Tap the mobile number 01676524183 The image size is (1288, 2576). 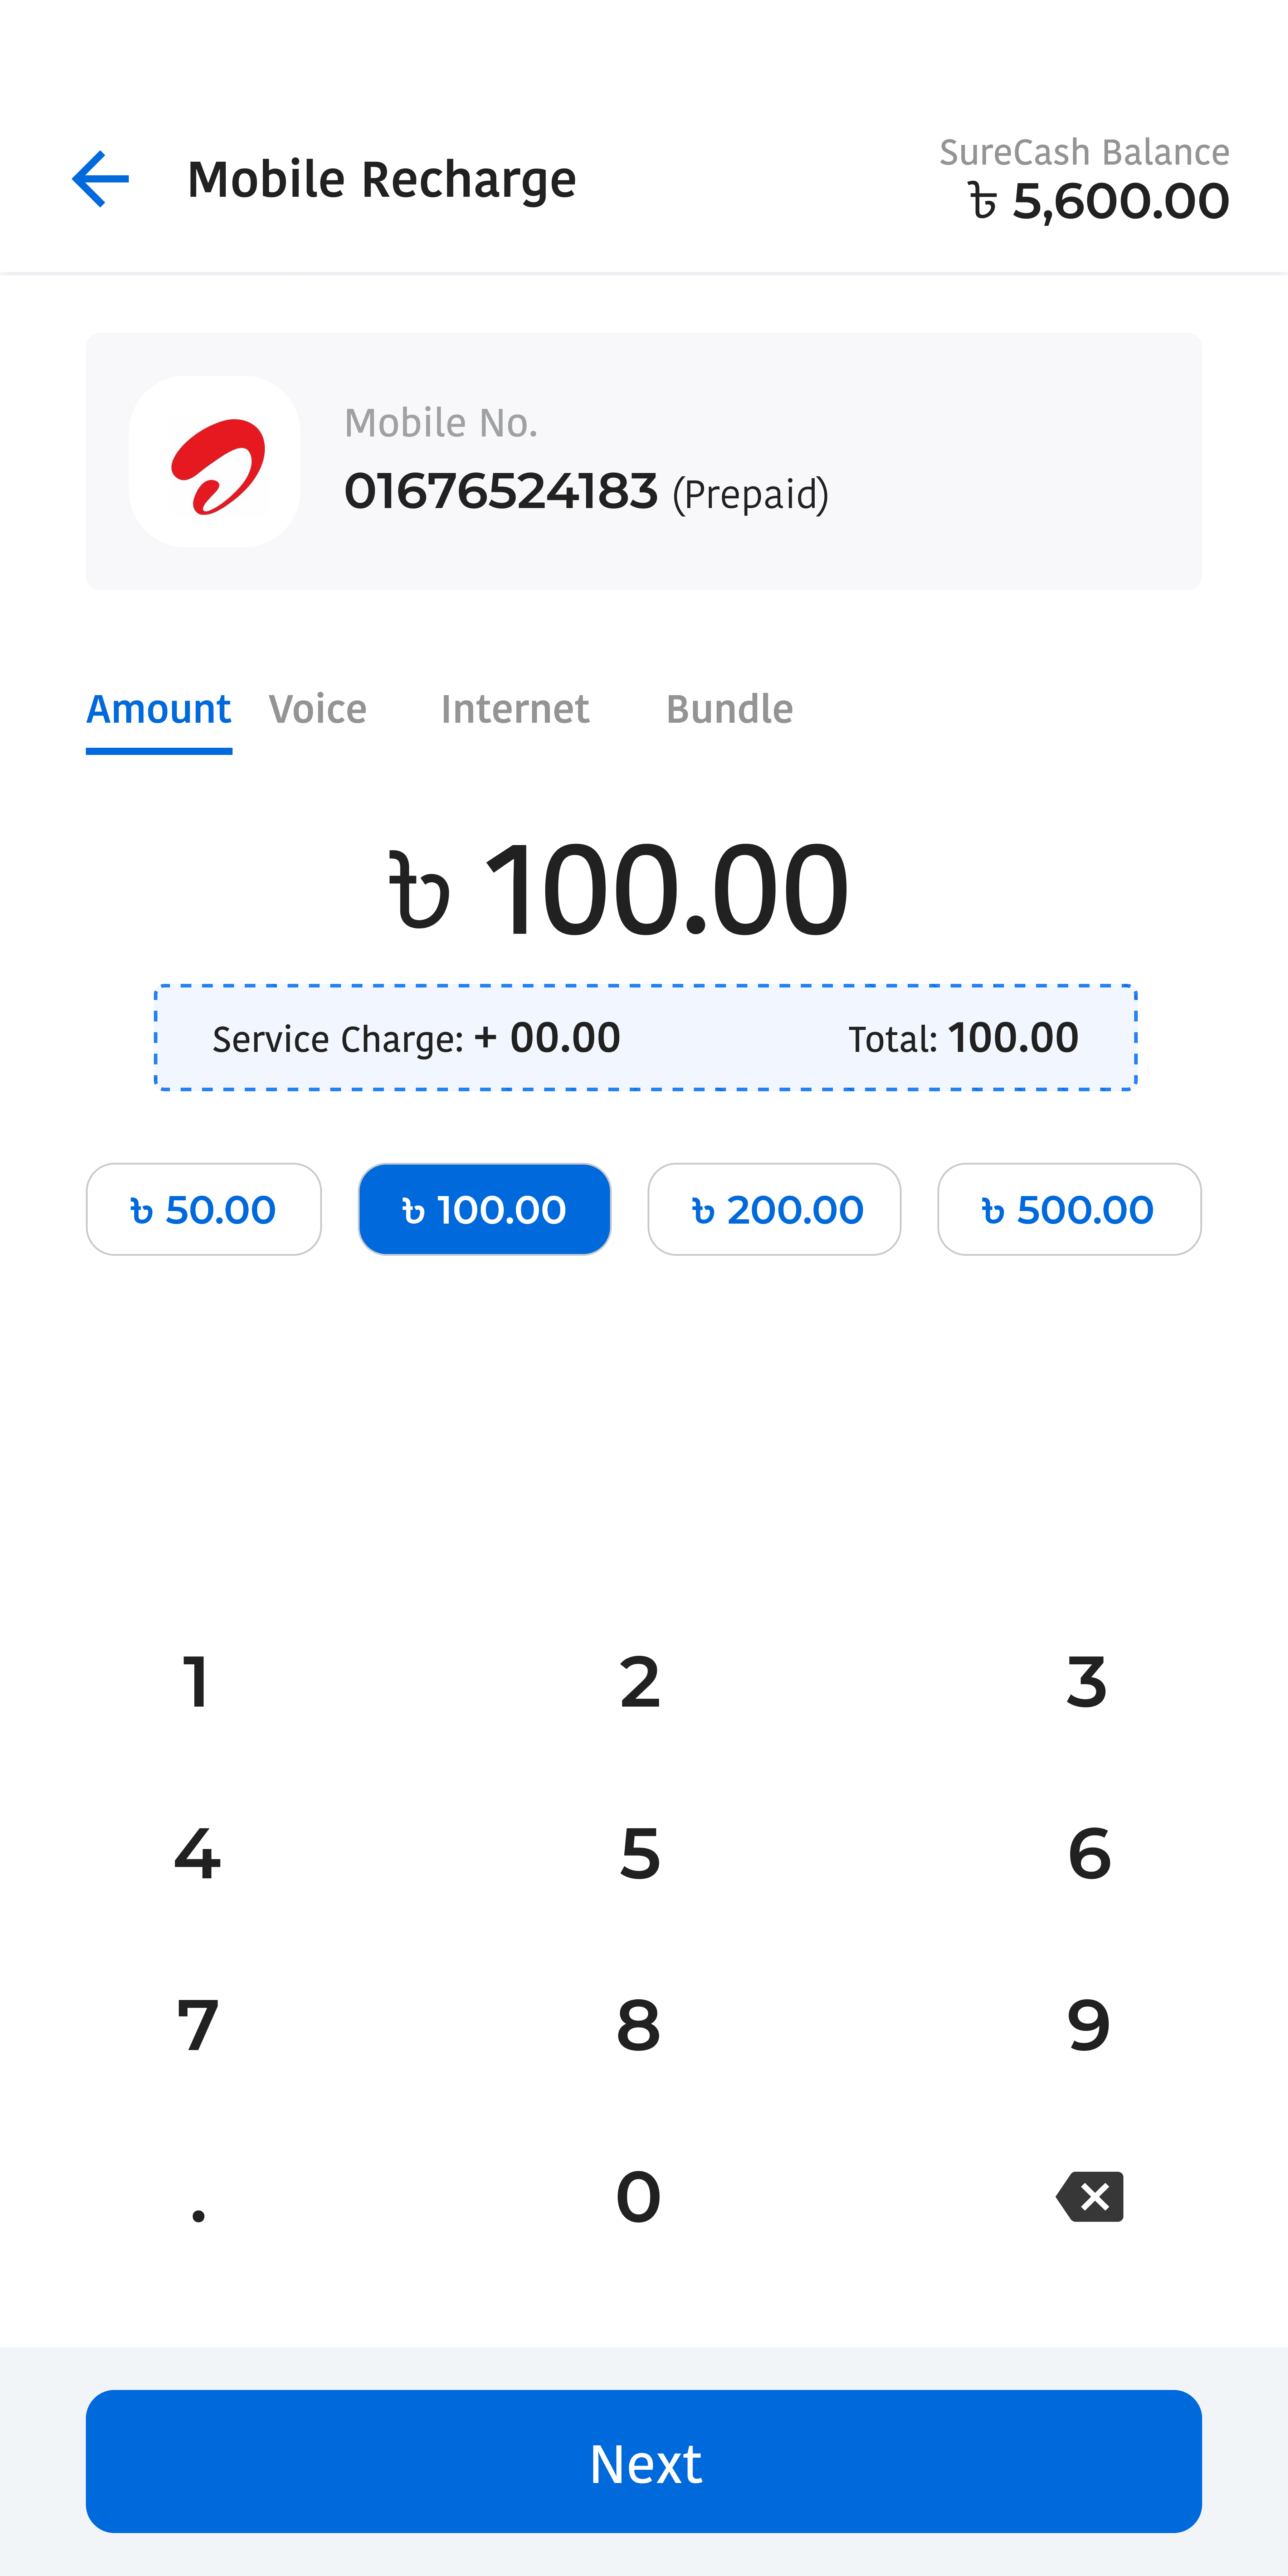501,491
